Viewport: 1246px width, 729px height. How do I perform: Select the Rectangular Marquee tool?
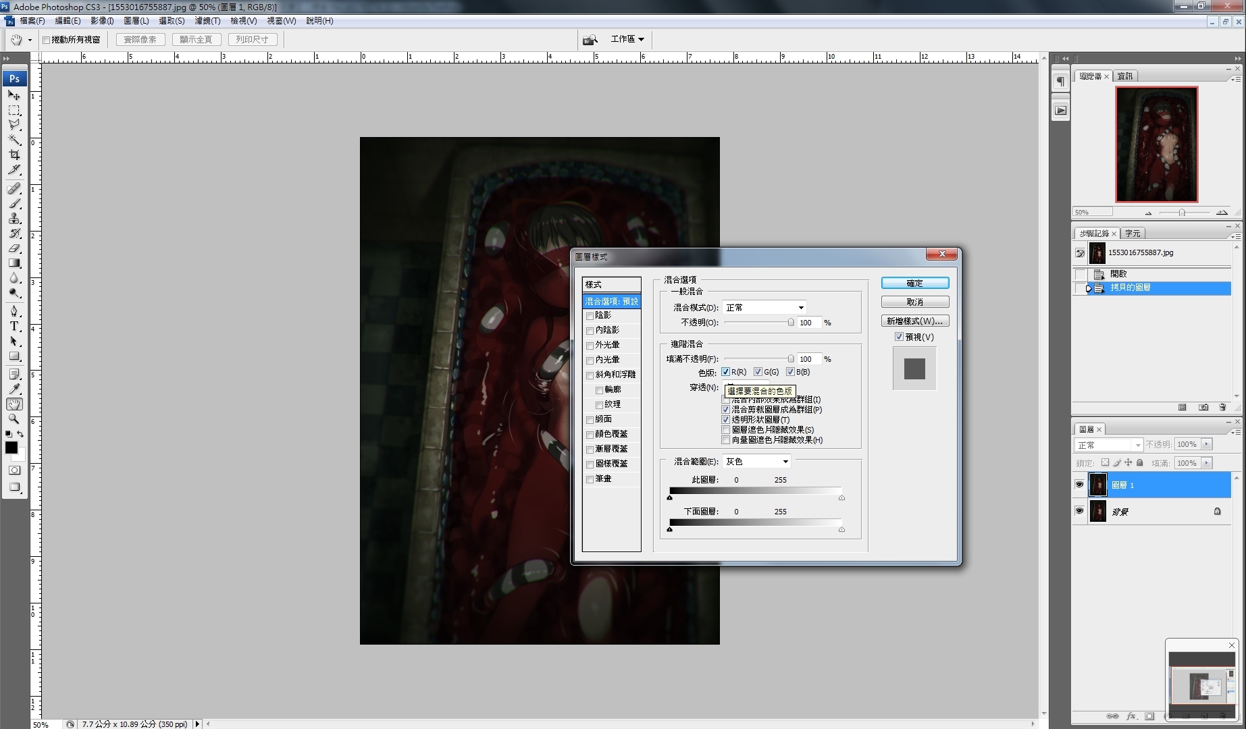(14, 110)
